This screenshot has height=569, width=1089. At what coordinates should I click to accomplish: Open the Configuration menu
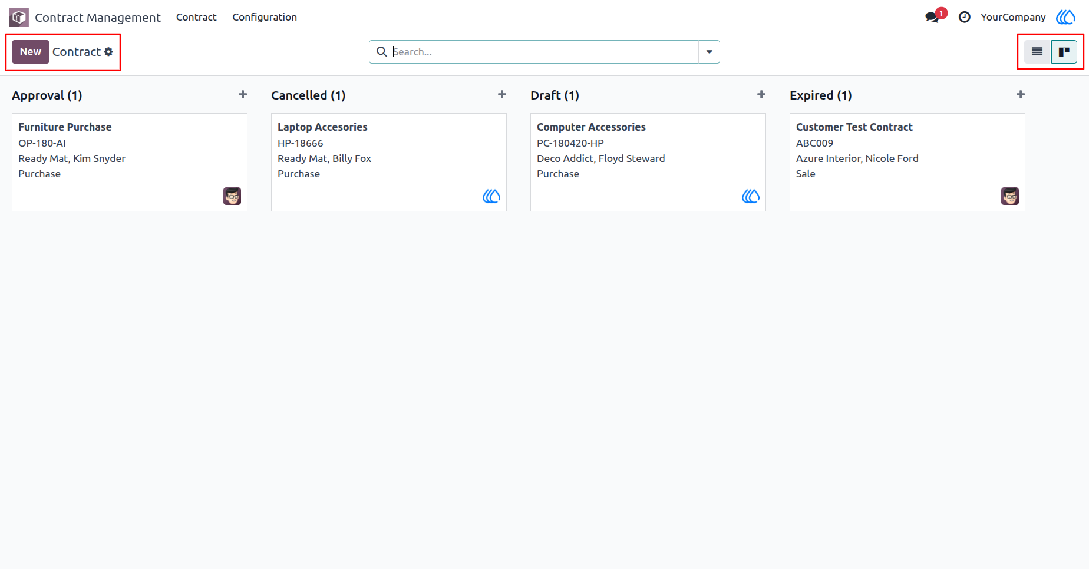click(265, 17)
